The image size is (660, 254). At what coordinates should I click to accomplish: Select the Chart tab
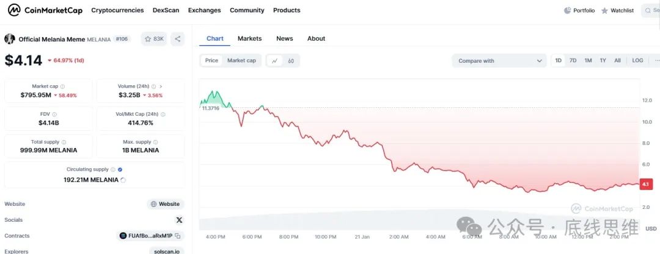(x=215, y=38)
